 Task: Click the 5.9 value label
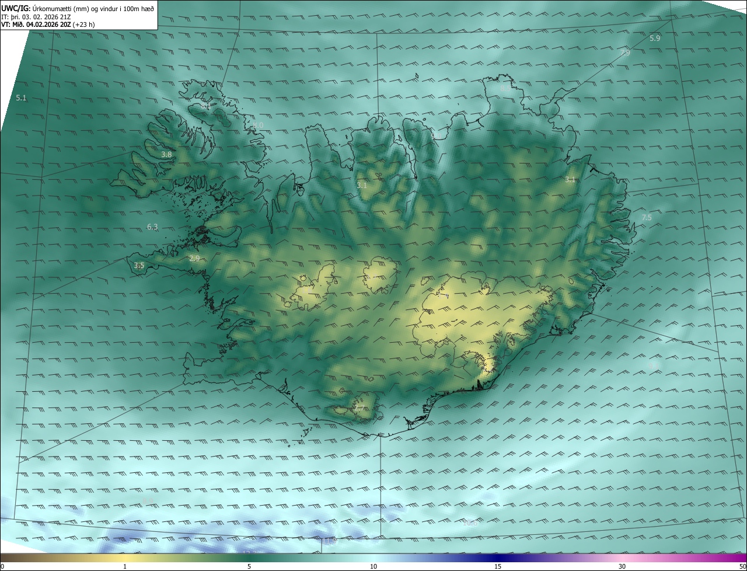pyautogui.click(x=655, y=38)
